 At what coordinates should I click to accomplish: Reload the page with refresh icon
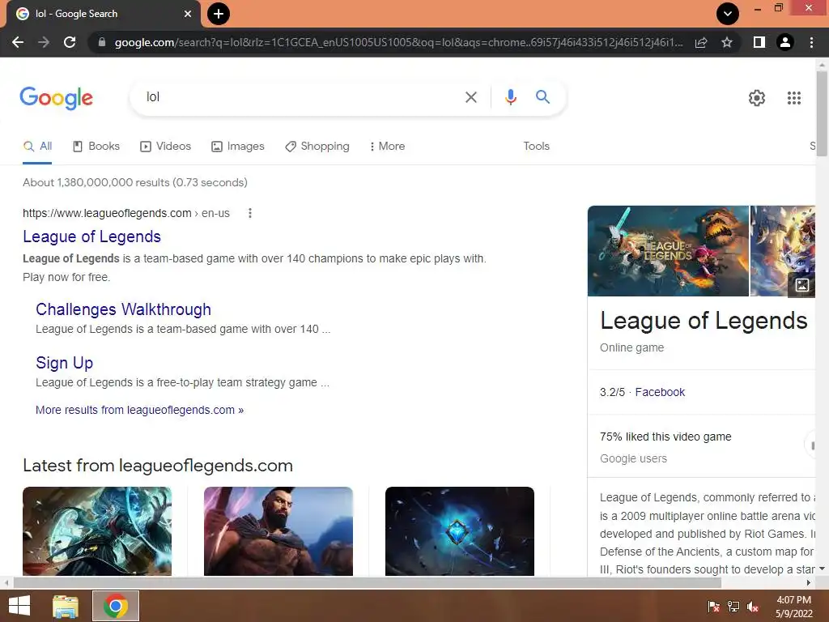70,42
